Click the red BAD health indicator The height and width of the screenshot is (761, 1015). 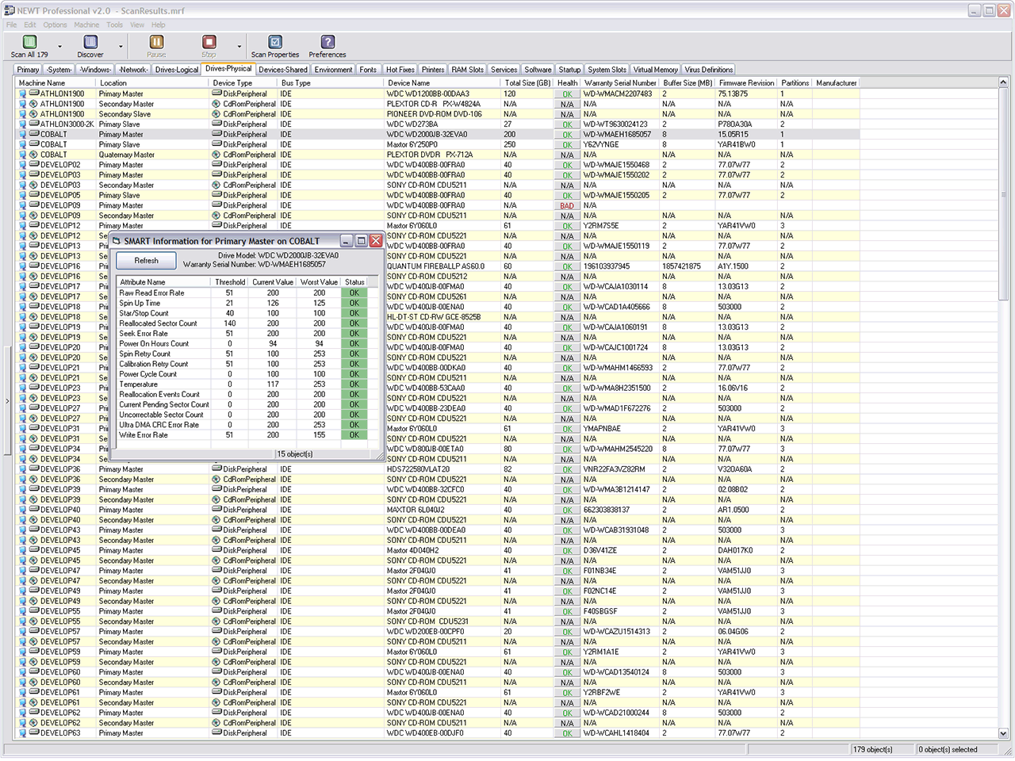point(567,206)
